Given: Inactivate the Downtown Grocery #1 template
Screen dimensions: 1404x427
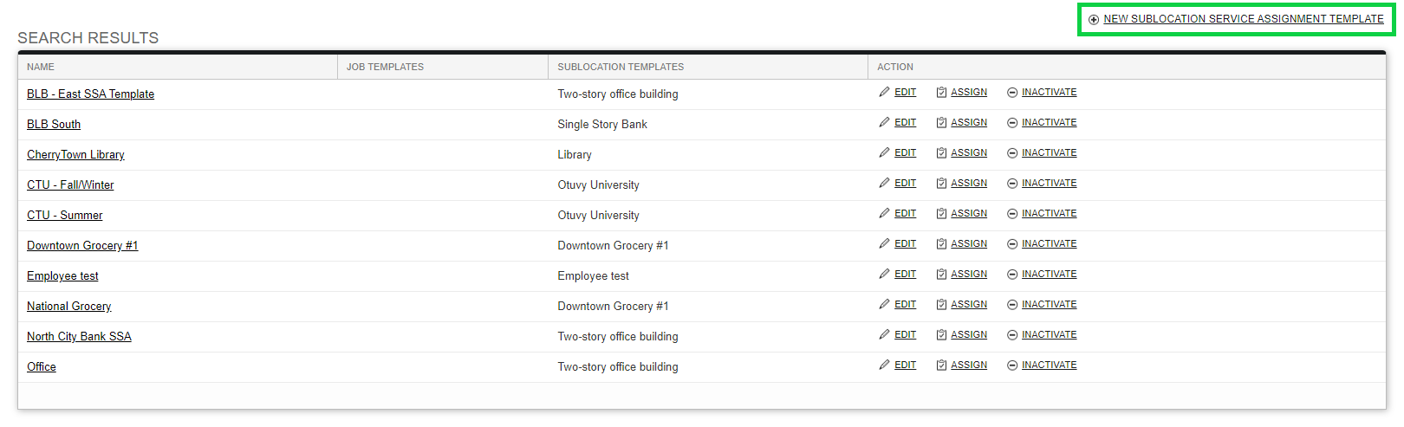Looking at the screenshot, I should coord(1049,243).
